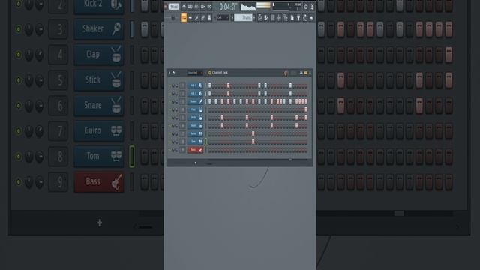Click the add-channel plus at bottom of small rack

(195, 163)
